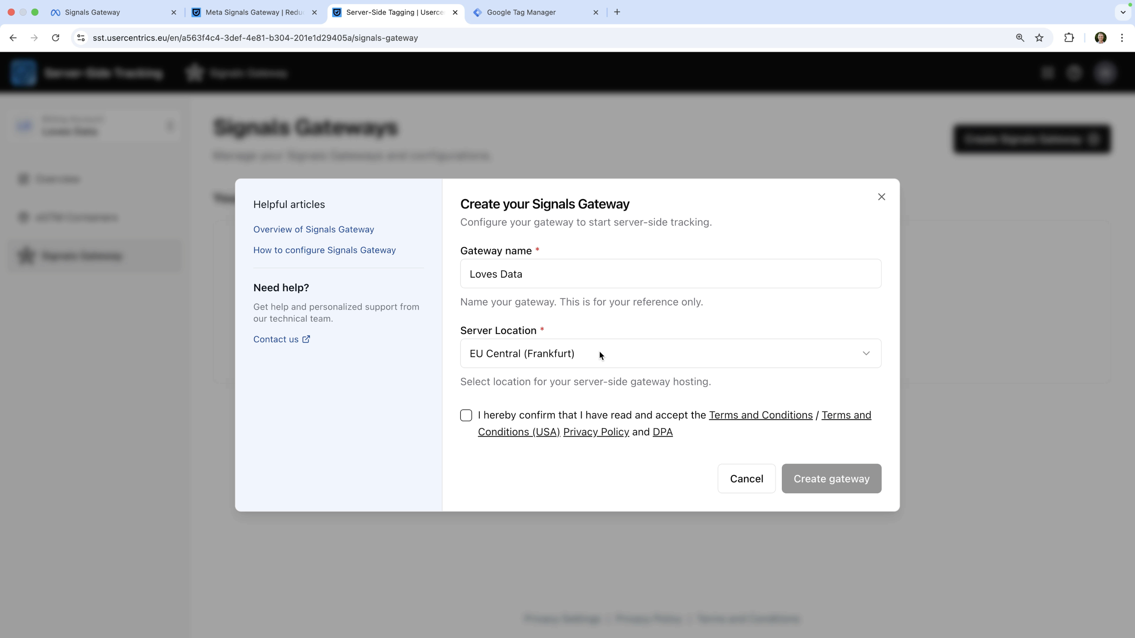Click the Create Signals Gateway background button

[x=1032, y=139]
